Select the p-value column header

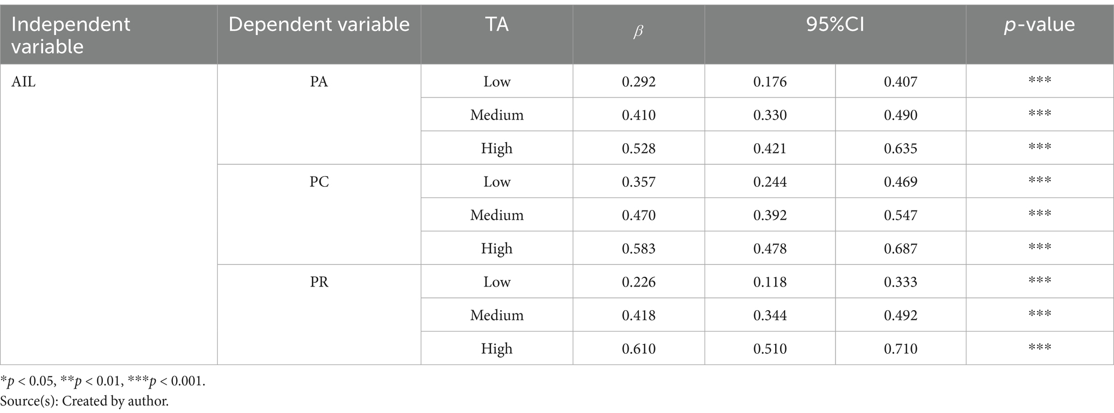click(x=1039, y=25)
